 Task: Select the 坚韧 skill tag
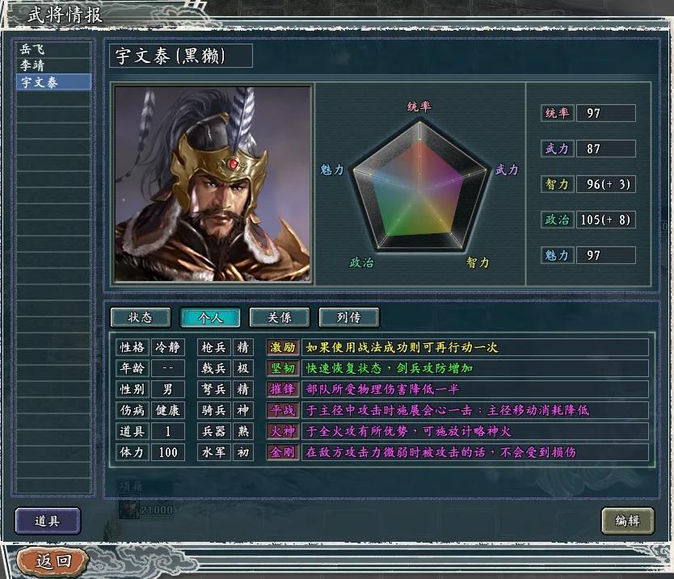pyautogui.click(x=282, y=368)
